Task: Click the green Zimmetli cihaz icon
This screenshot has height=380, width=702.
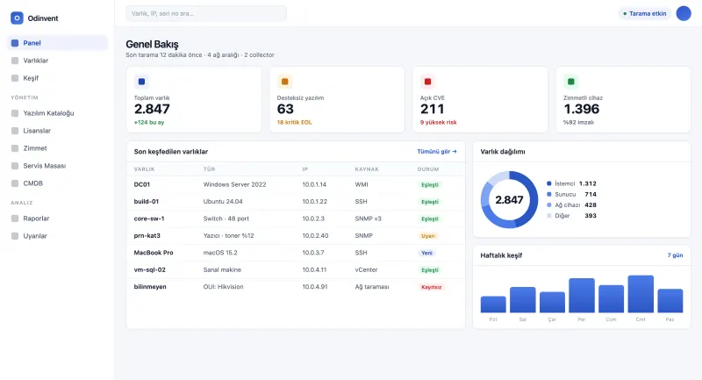Action: 571,82
